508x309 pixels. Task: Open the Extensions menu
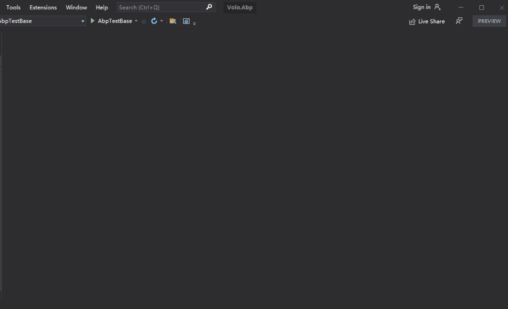pyautogui.click(x=43, y=7)
